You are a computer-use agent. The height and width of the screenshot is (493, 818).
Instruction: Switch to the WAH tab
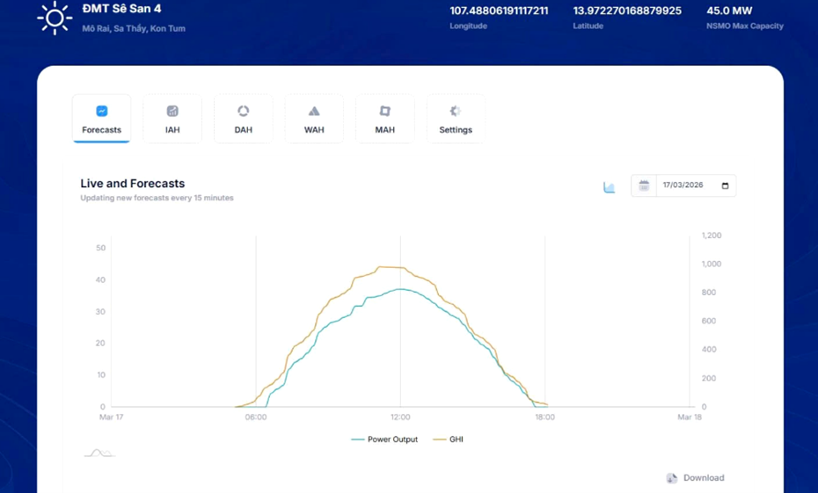[314, 119]
